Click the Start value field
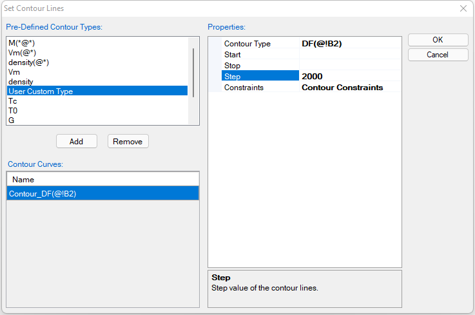 pyautogui.click(x=350, y=55)
